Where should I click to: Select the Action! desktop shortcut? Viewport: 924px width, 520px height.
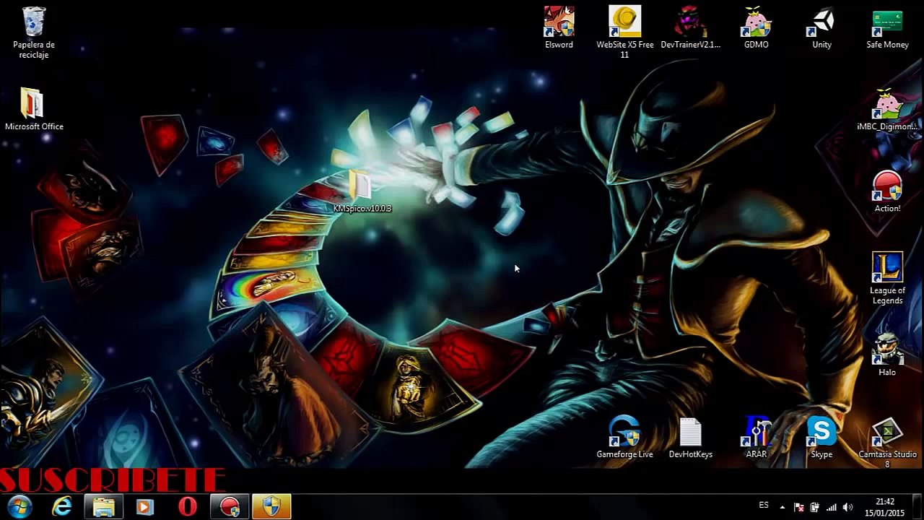pyautogui.click(x=887, y=191)
